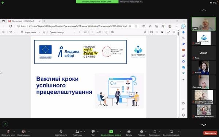Show next participants with the down chevron

204,125
